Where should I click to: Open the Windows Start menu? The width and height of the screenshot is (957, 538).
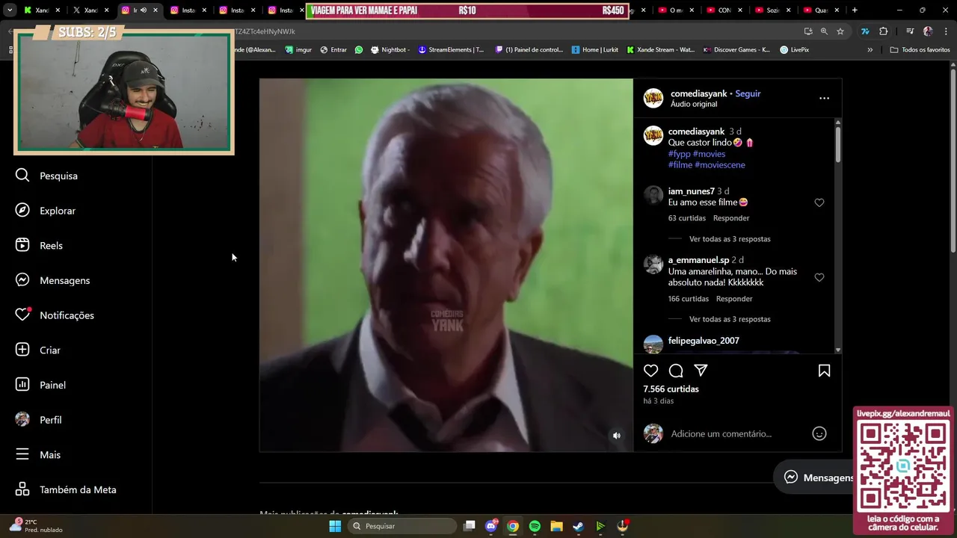tap(335, 526)
